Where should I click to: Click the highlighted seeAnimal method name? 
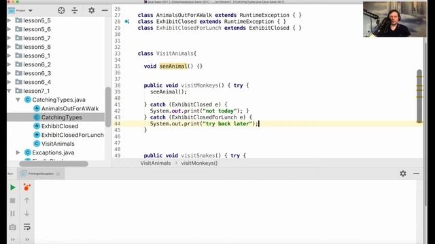pyautogui.click(x=173, y=66)
